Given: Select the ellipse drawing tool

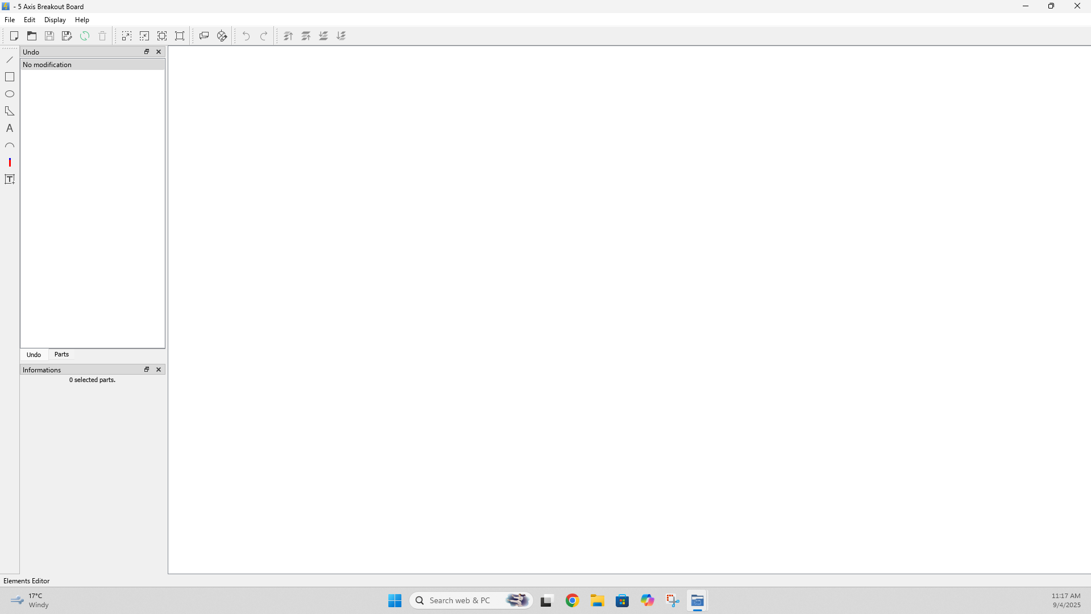Looking at the screenshot, I should (10, 94).
